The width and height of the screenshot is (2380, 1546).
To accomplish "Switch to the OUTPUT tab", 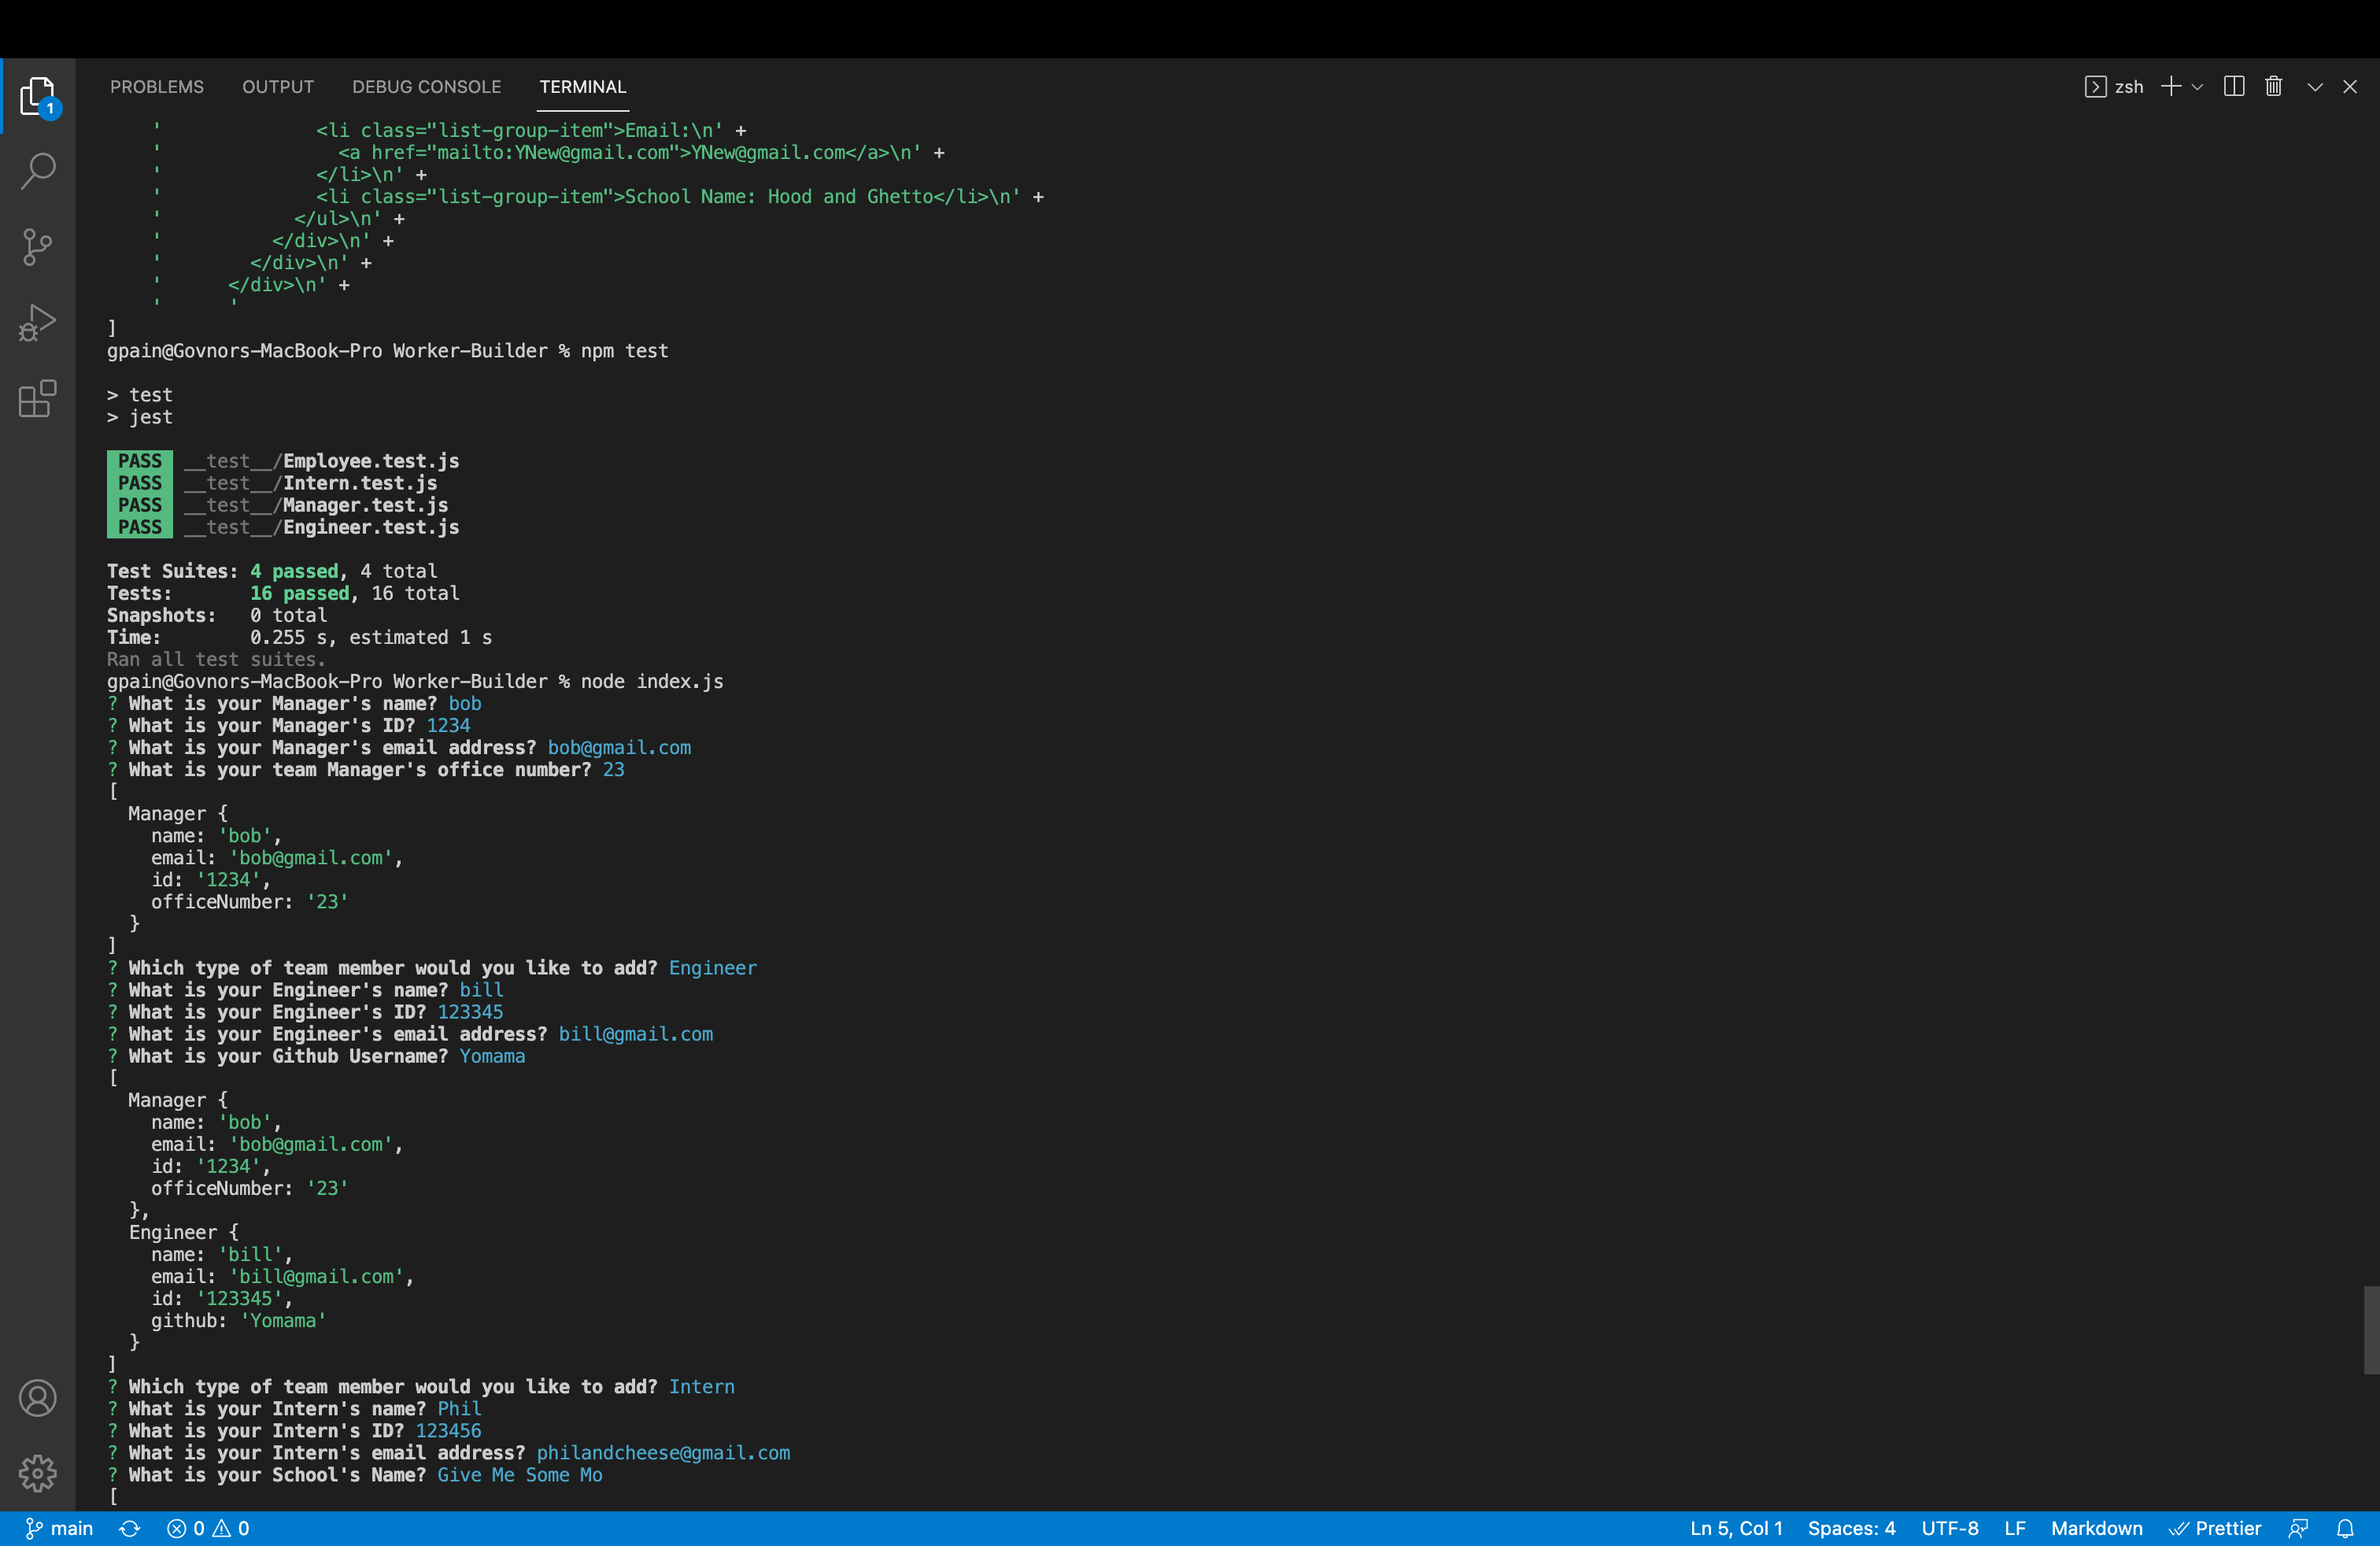I will point(278,87).
